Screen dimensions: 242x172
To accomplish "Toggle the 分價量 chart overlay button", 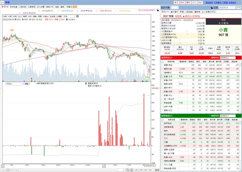I will point(59,16).
